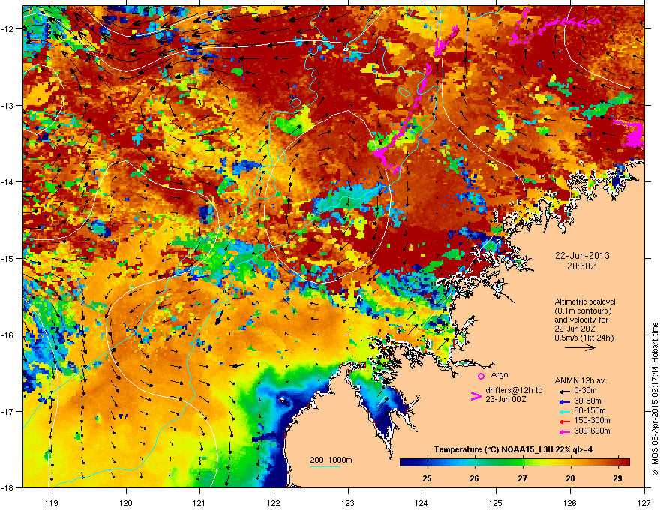Click the '23-Jun 00Z' legend text
The height and width of the screenshot is (510, 660).
pyautogui.click(x=505, y=399)
